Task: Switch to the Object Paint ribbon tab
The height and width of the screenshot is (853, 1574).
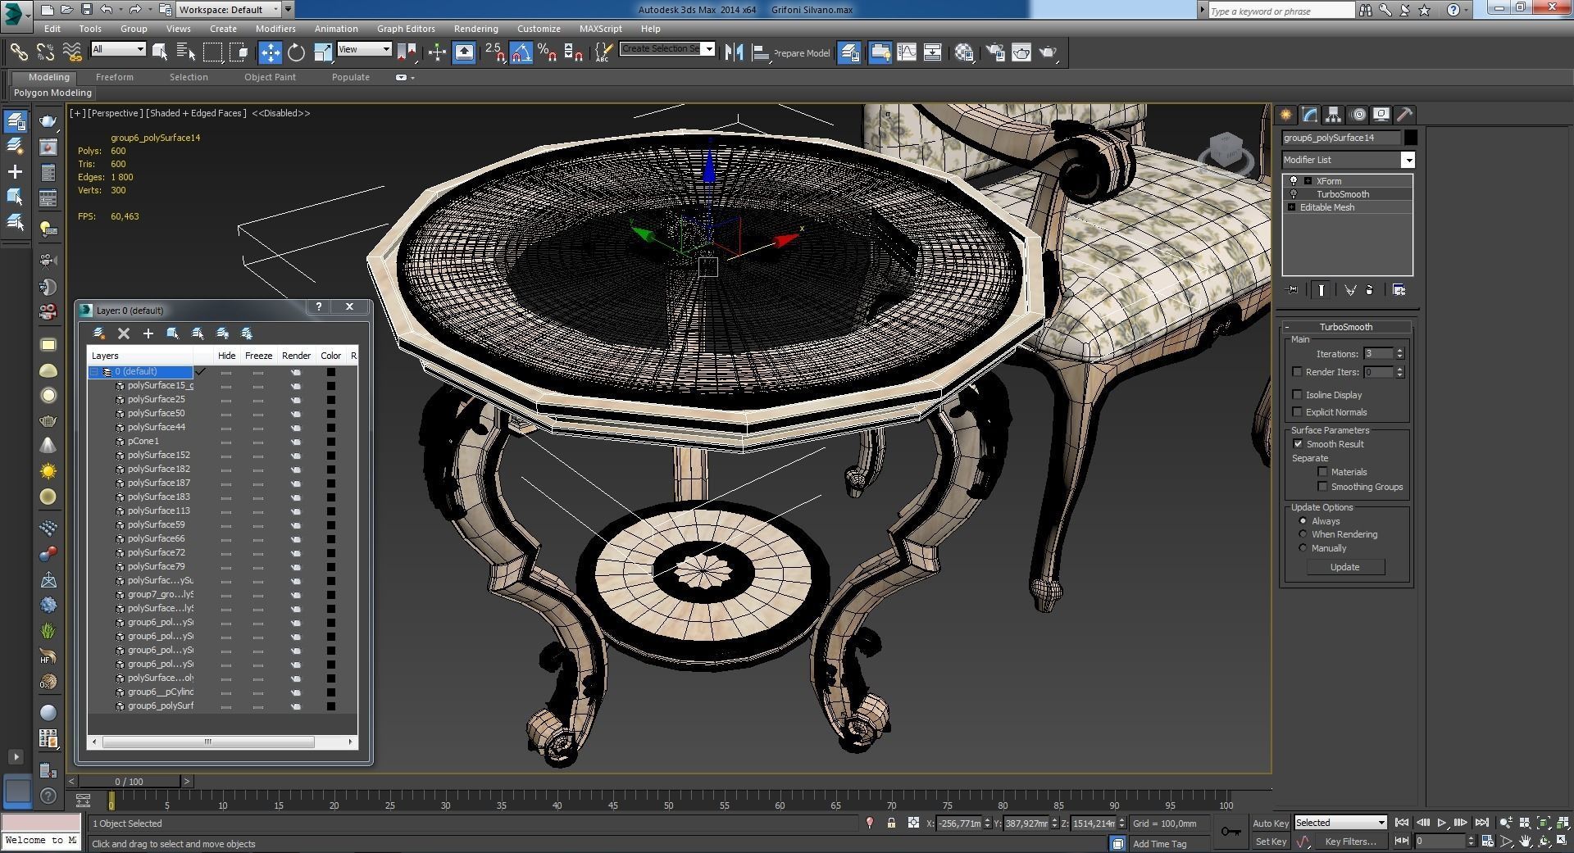Action: pyautogui.click(x=270, y=77)
